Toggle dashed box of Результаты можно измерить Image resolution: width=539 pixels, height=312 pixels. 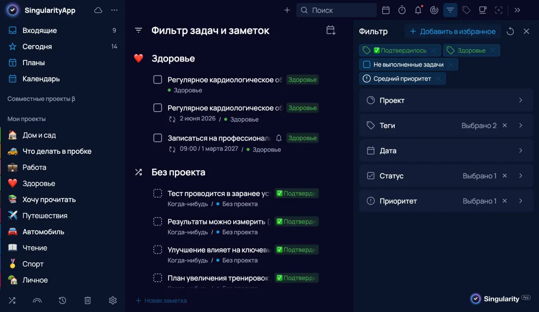tap(158, 222)
